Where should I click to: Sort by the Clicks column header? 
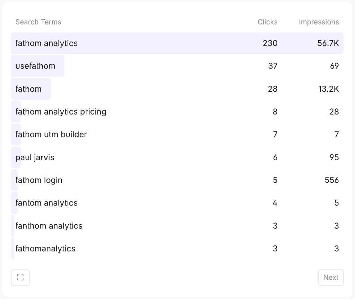click(x=267, y=22)
